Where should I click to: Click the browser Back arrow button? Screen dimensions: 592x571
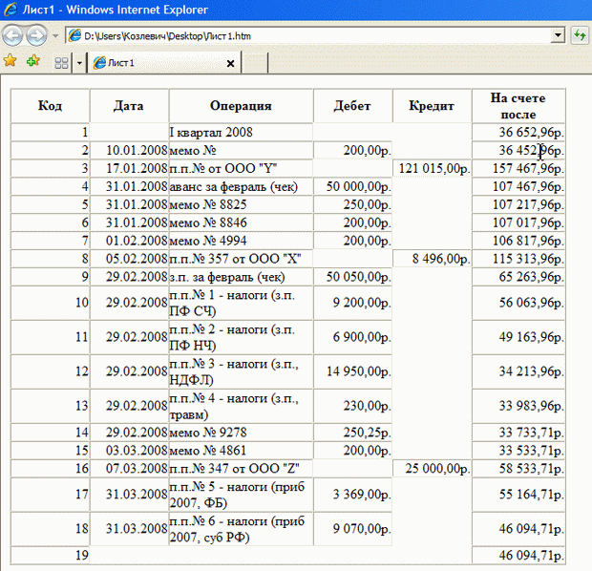point(13,35)
